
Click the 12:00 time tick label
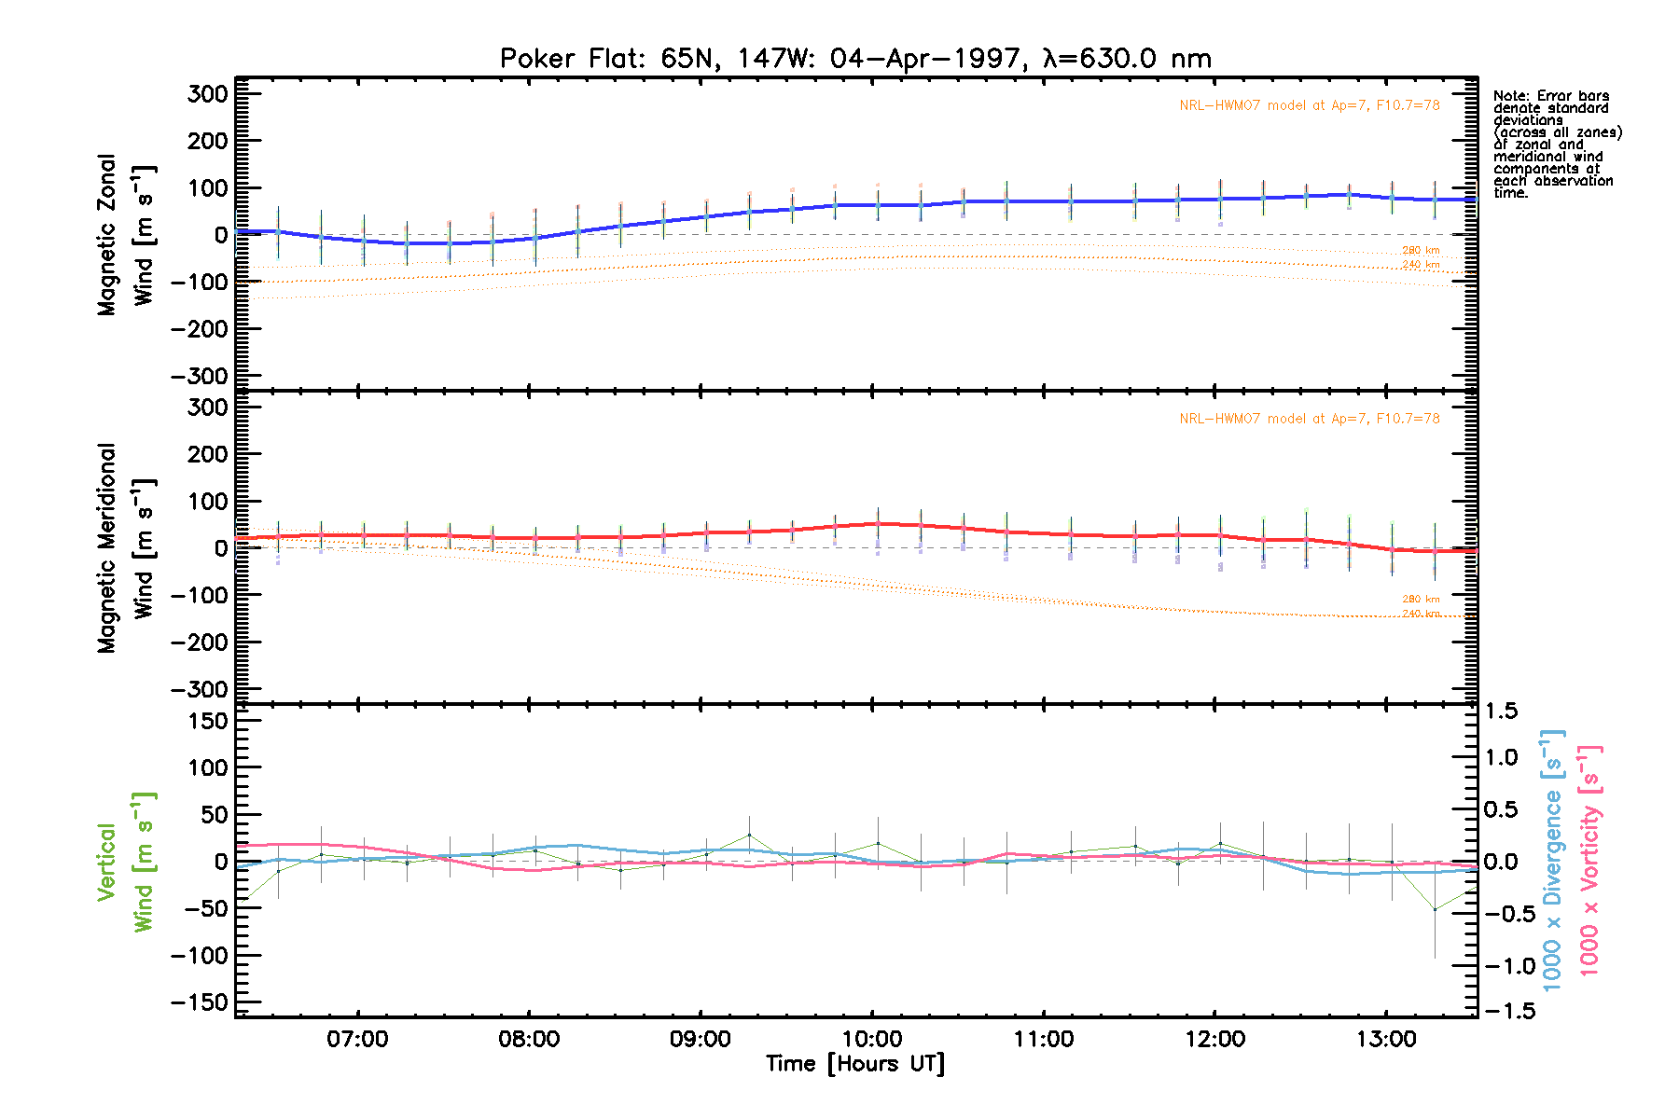(1214, 1040)
